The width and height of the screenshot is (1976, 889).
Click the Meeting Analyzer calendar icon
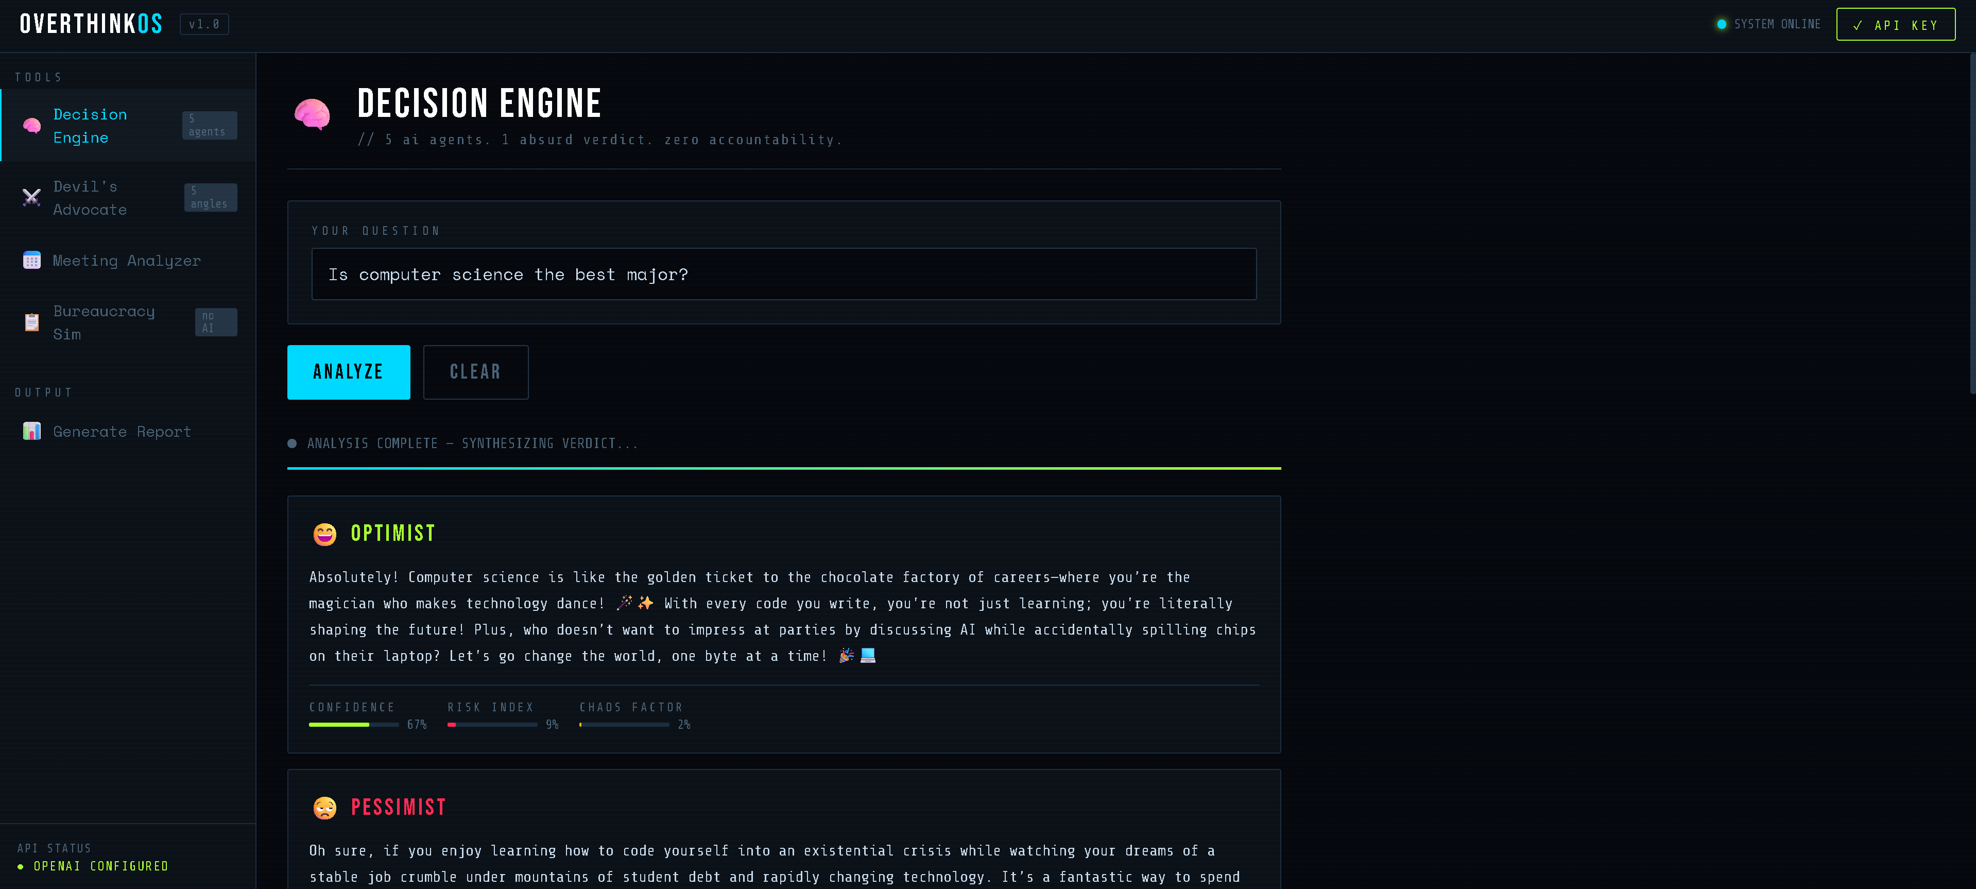tap(31, 261)
